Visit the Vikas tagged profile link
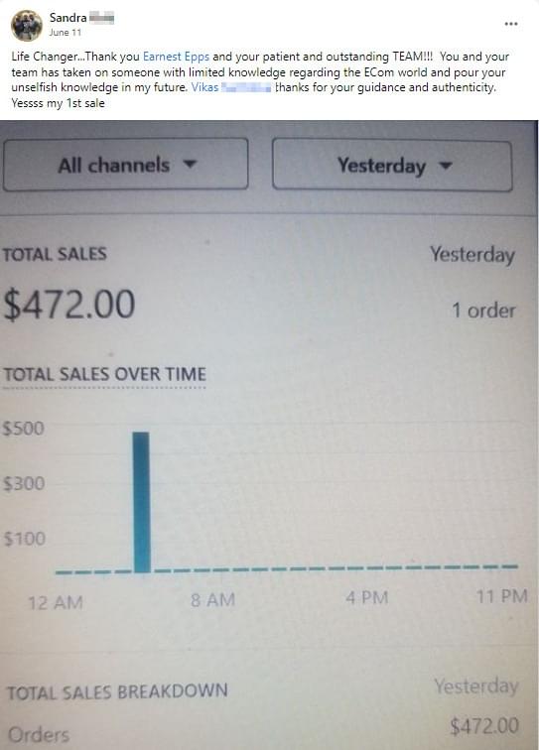The image size is (539, 750). point(231,87)
